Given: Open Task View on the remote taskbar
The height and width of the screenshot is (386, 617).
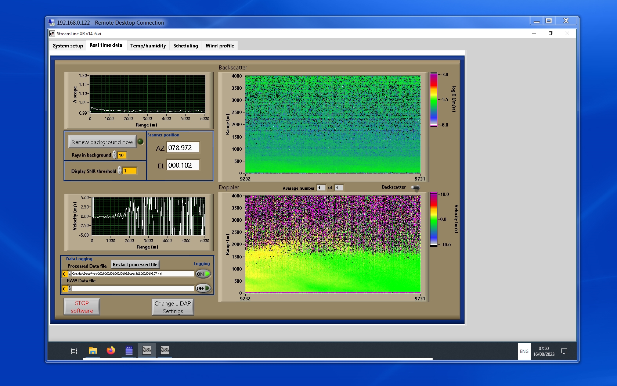Looking at the screenshot, I should 74,351.
